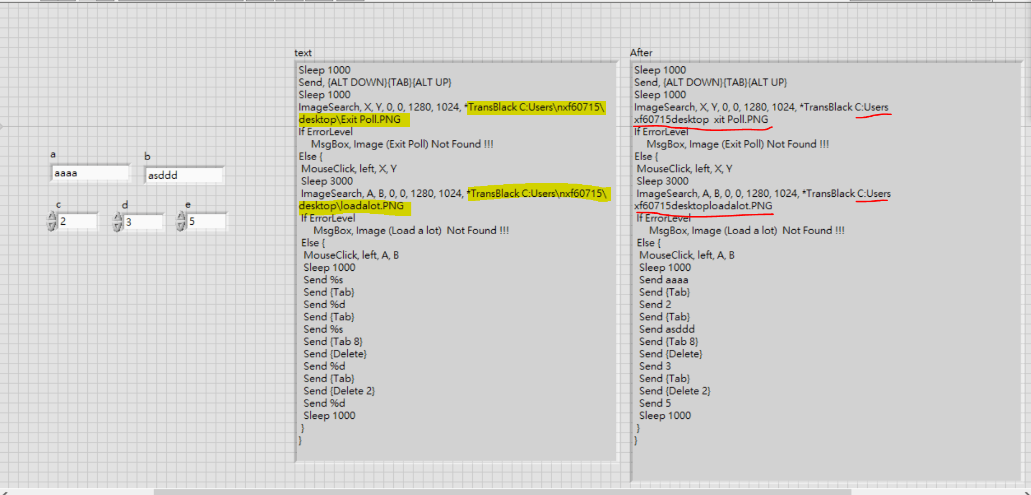Click the label a above the aaaa field
1031x495 pixels.
53,154
